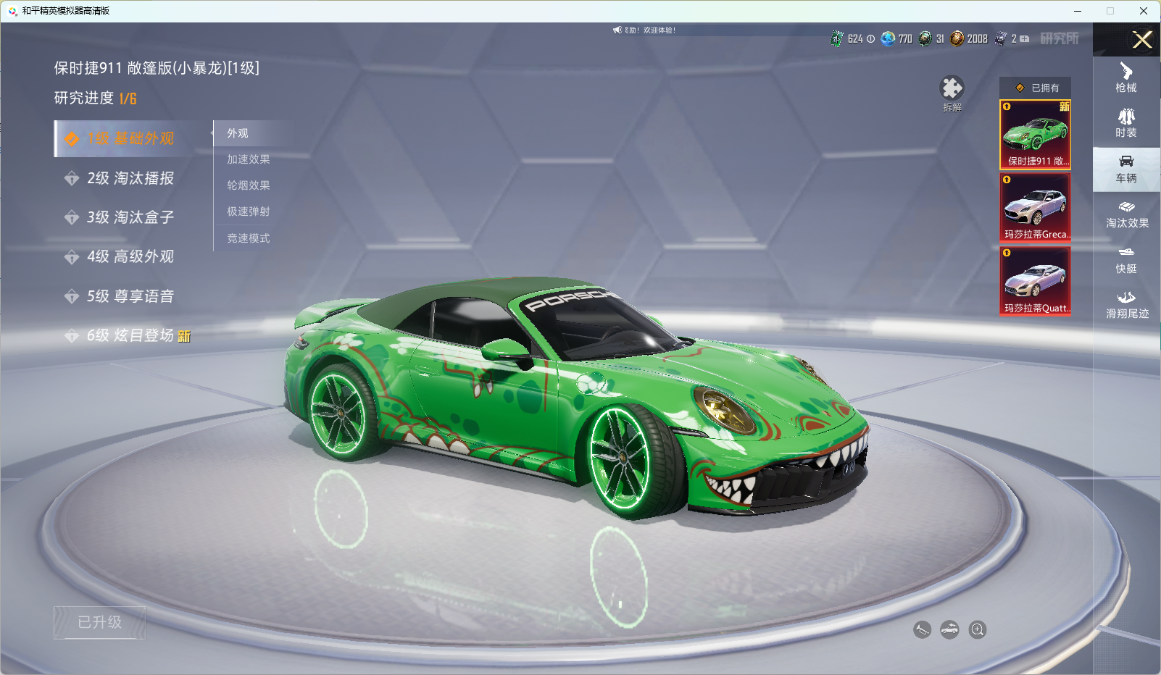Screen dimensions: 1161x675
Task: Choose the 竞速模式 sub-option
Action: 249,238
